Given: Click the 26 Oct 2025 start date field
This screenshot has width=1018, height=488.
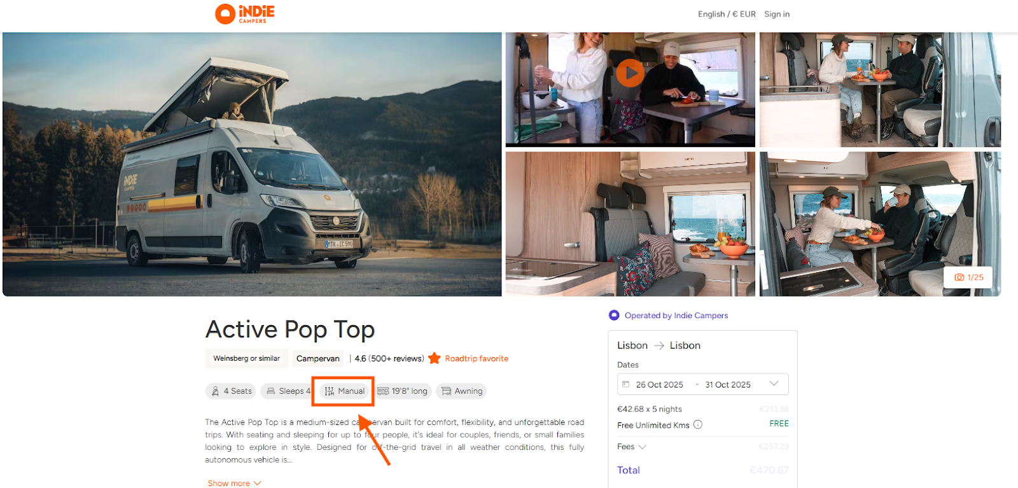Looking at the screenshot, I should [x=659, y=384].
